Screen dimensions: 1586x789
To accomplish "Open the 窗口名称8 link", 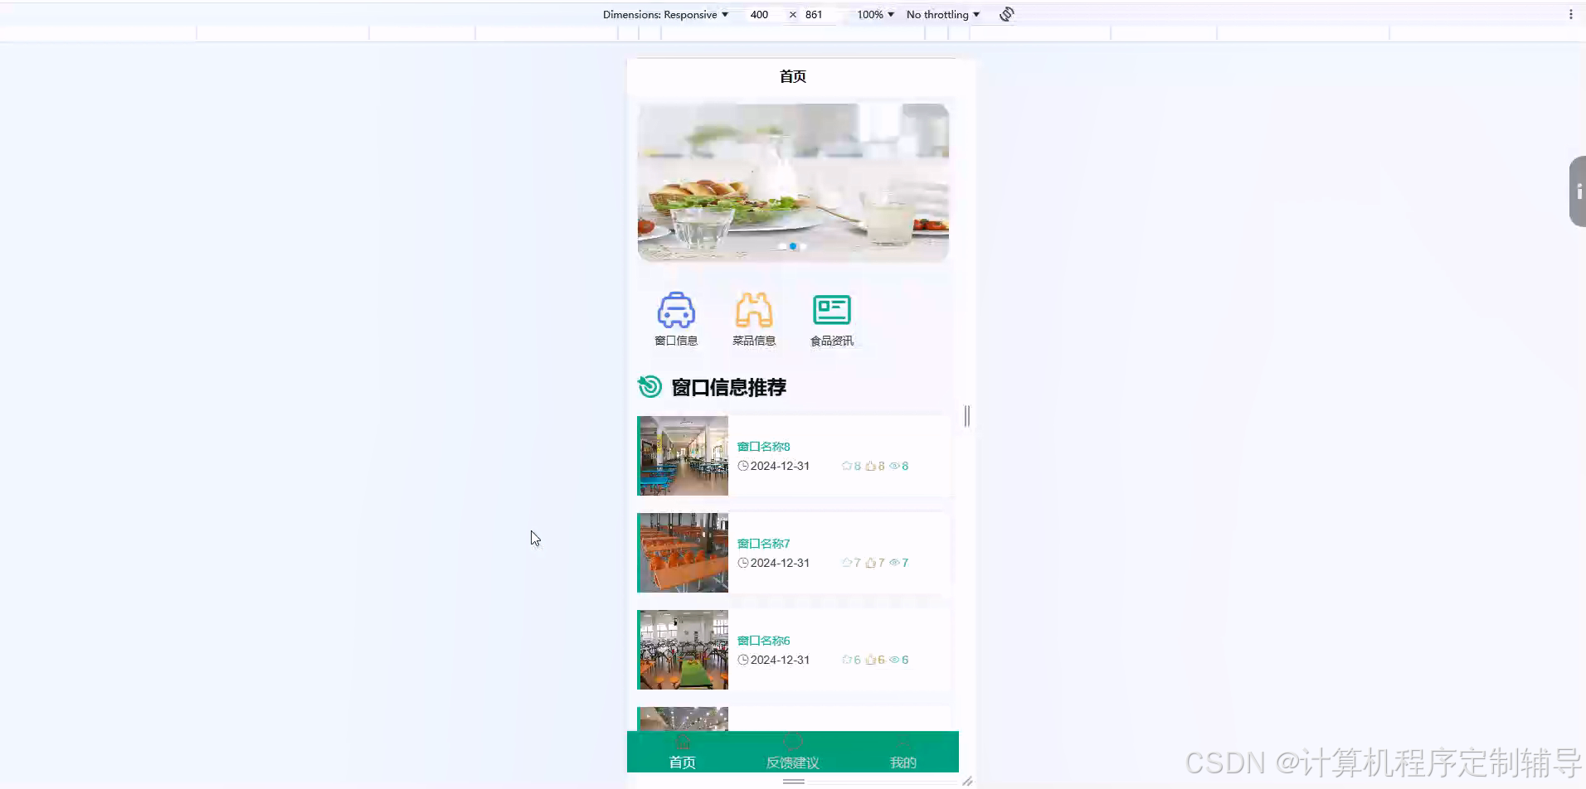I will 762,446.
